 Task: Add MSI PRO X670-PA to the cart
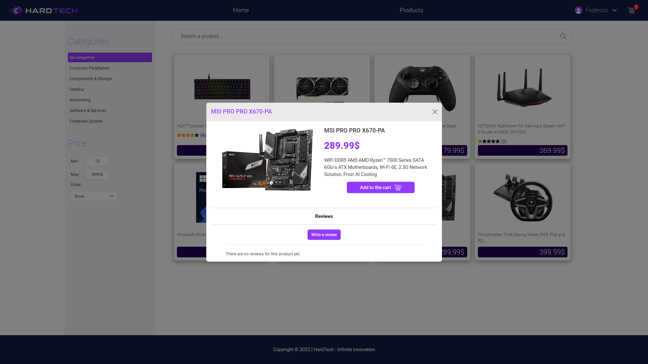pos(380,188)
